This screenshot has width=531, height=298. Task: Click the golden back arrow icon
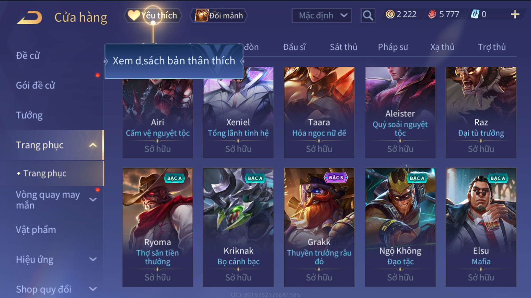pyautogui.click(x=29, y=17)
